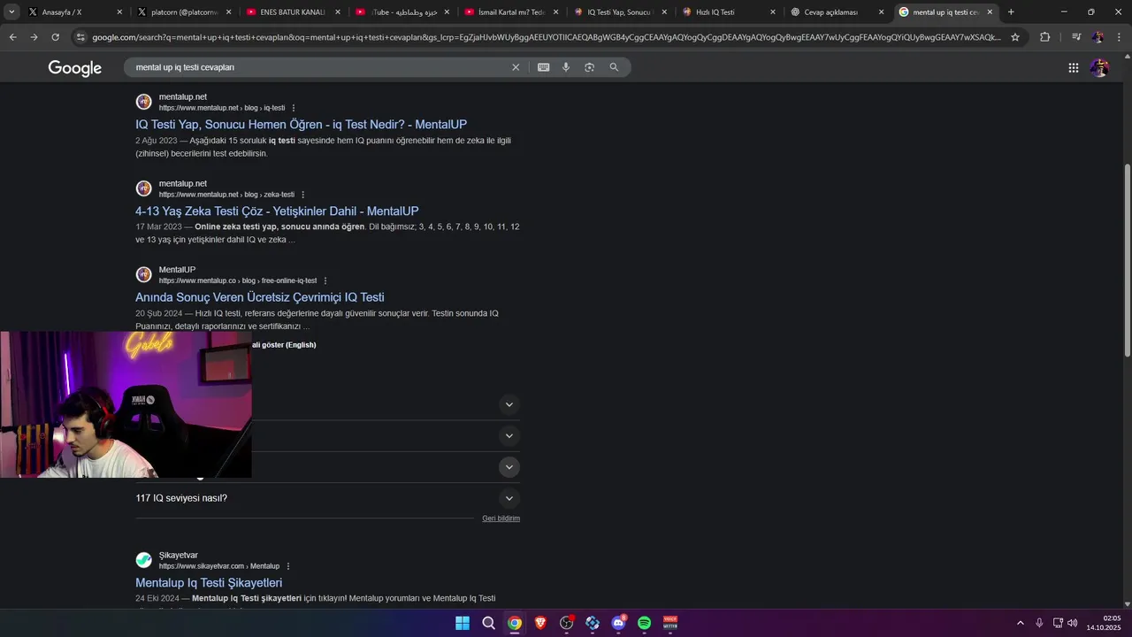Switch to IQ Testi Yap, Sonucu tab

(619, 12)
